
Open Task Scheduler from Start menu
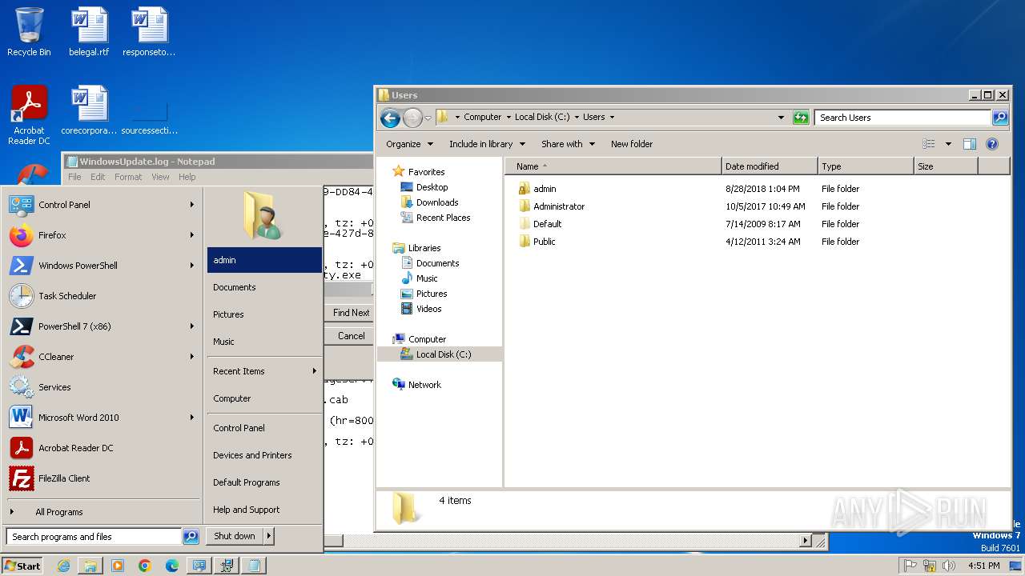click(101, 296)
